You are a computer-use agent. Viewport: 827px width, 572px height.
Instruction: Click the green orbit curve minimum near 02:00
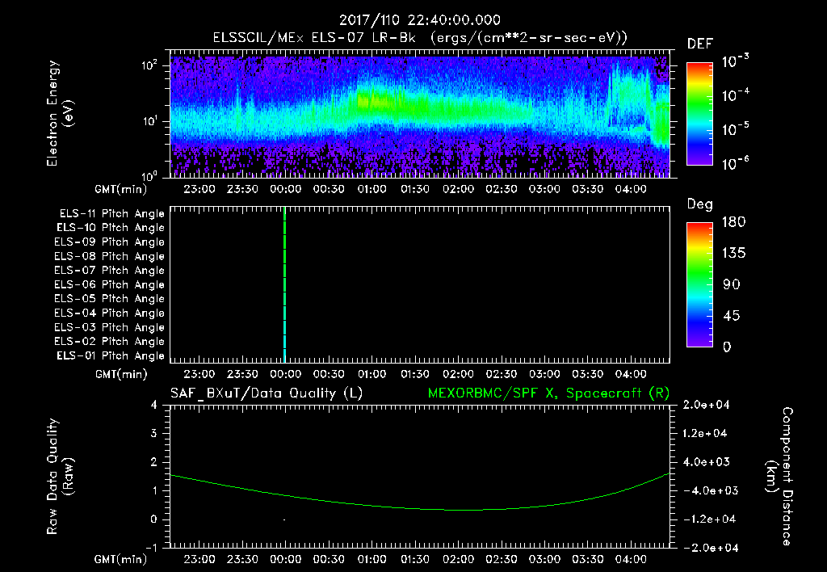pyautogui.click(x=464, y=510)
